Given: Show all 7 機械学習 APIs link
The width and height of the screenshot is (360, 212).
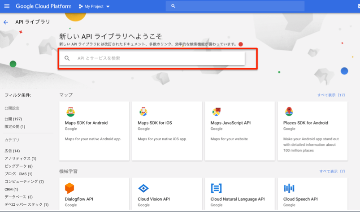Looking at the screenshot, I should pyautogui.click(x=332, y=171).
